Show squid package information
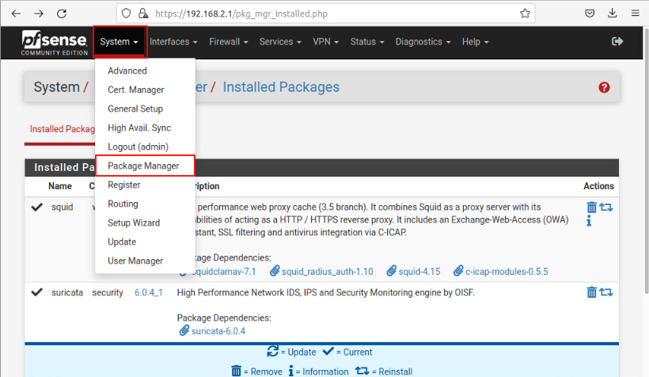Screen dimensions: 649x377 pyautogui.click(x=590, y=222)
